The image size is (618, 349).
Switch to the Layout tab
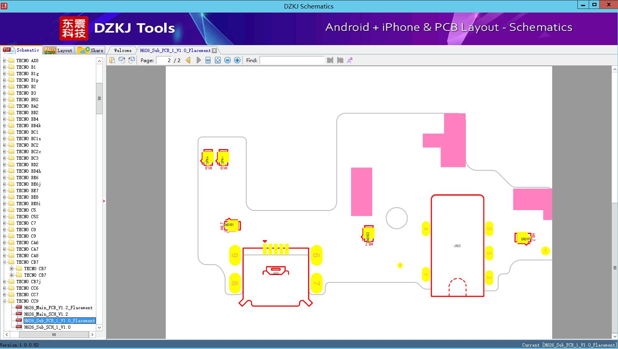[58, 50]
